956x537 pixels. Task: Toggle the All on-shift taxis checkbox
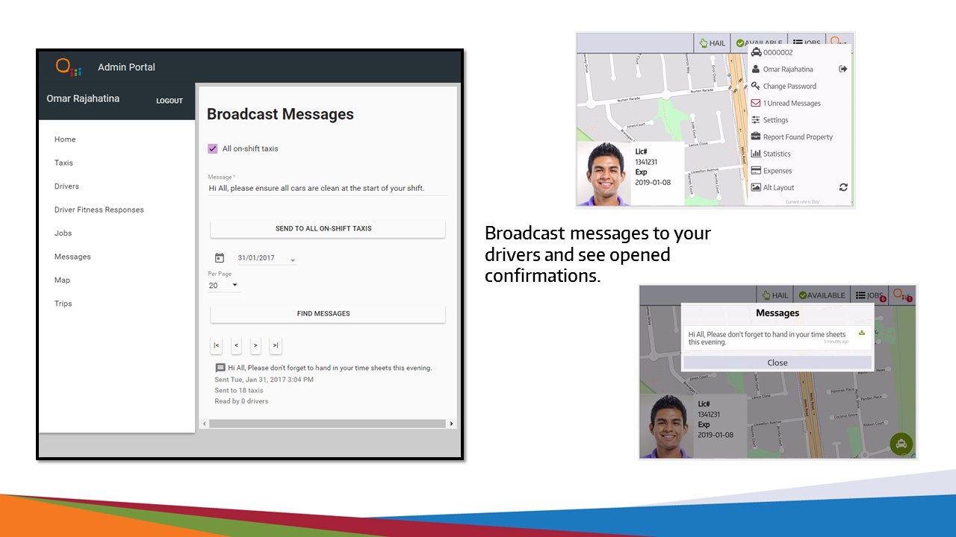tap(213, 148)
